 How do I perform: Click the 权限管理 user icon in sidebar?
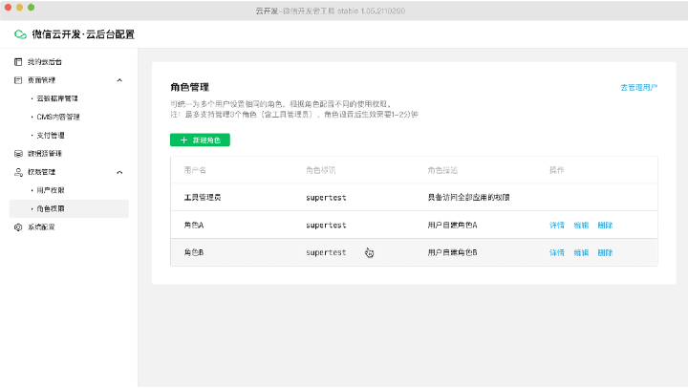coord(18,172)
